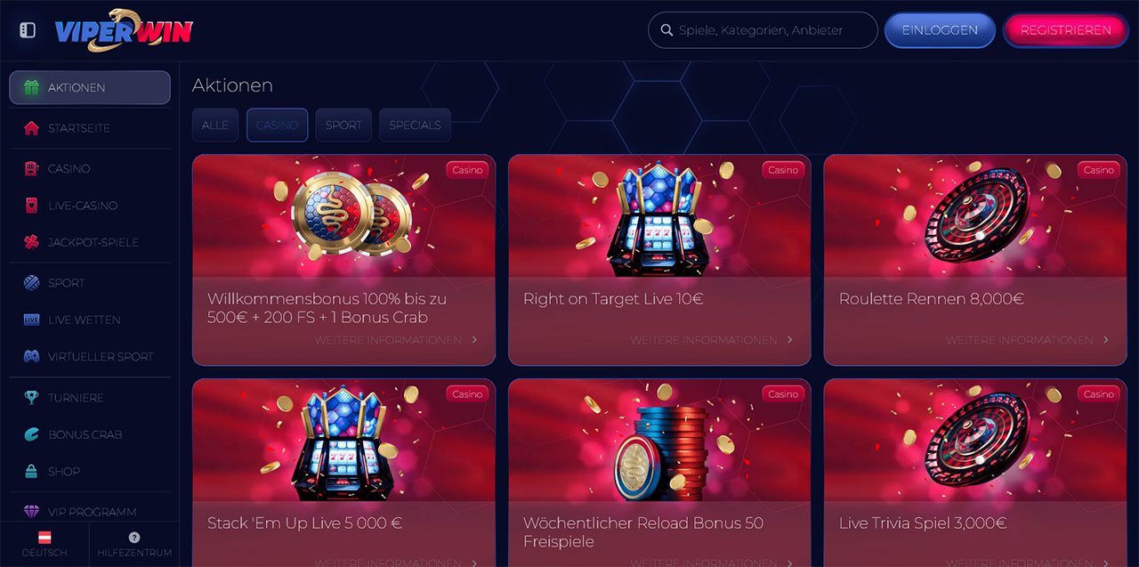Open the Right on Target Live promotion card
The image size is (1139, 567).
click(x=659, y=260)
